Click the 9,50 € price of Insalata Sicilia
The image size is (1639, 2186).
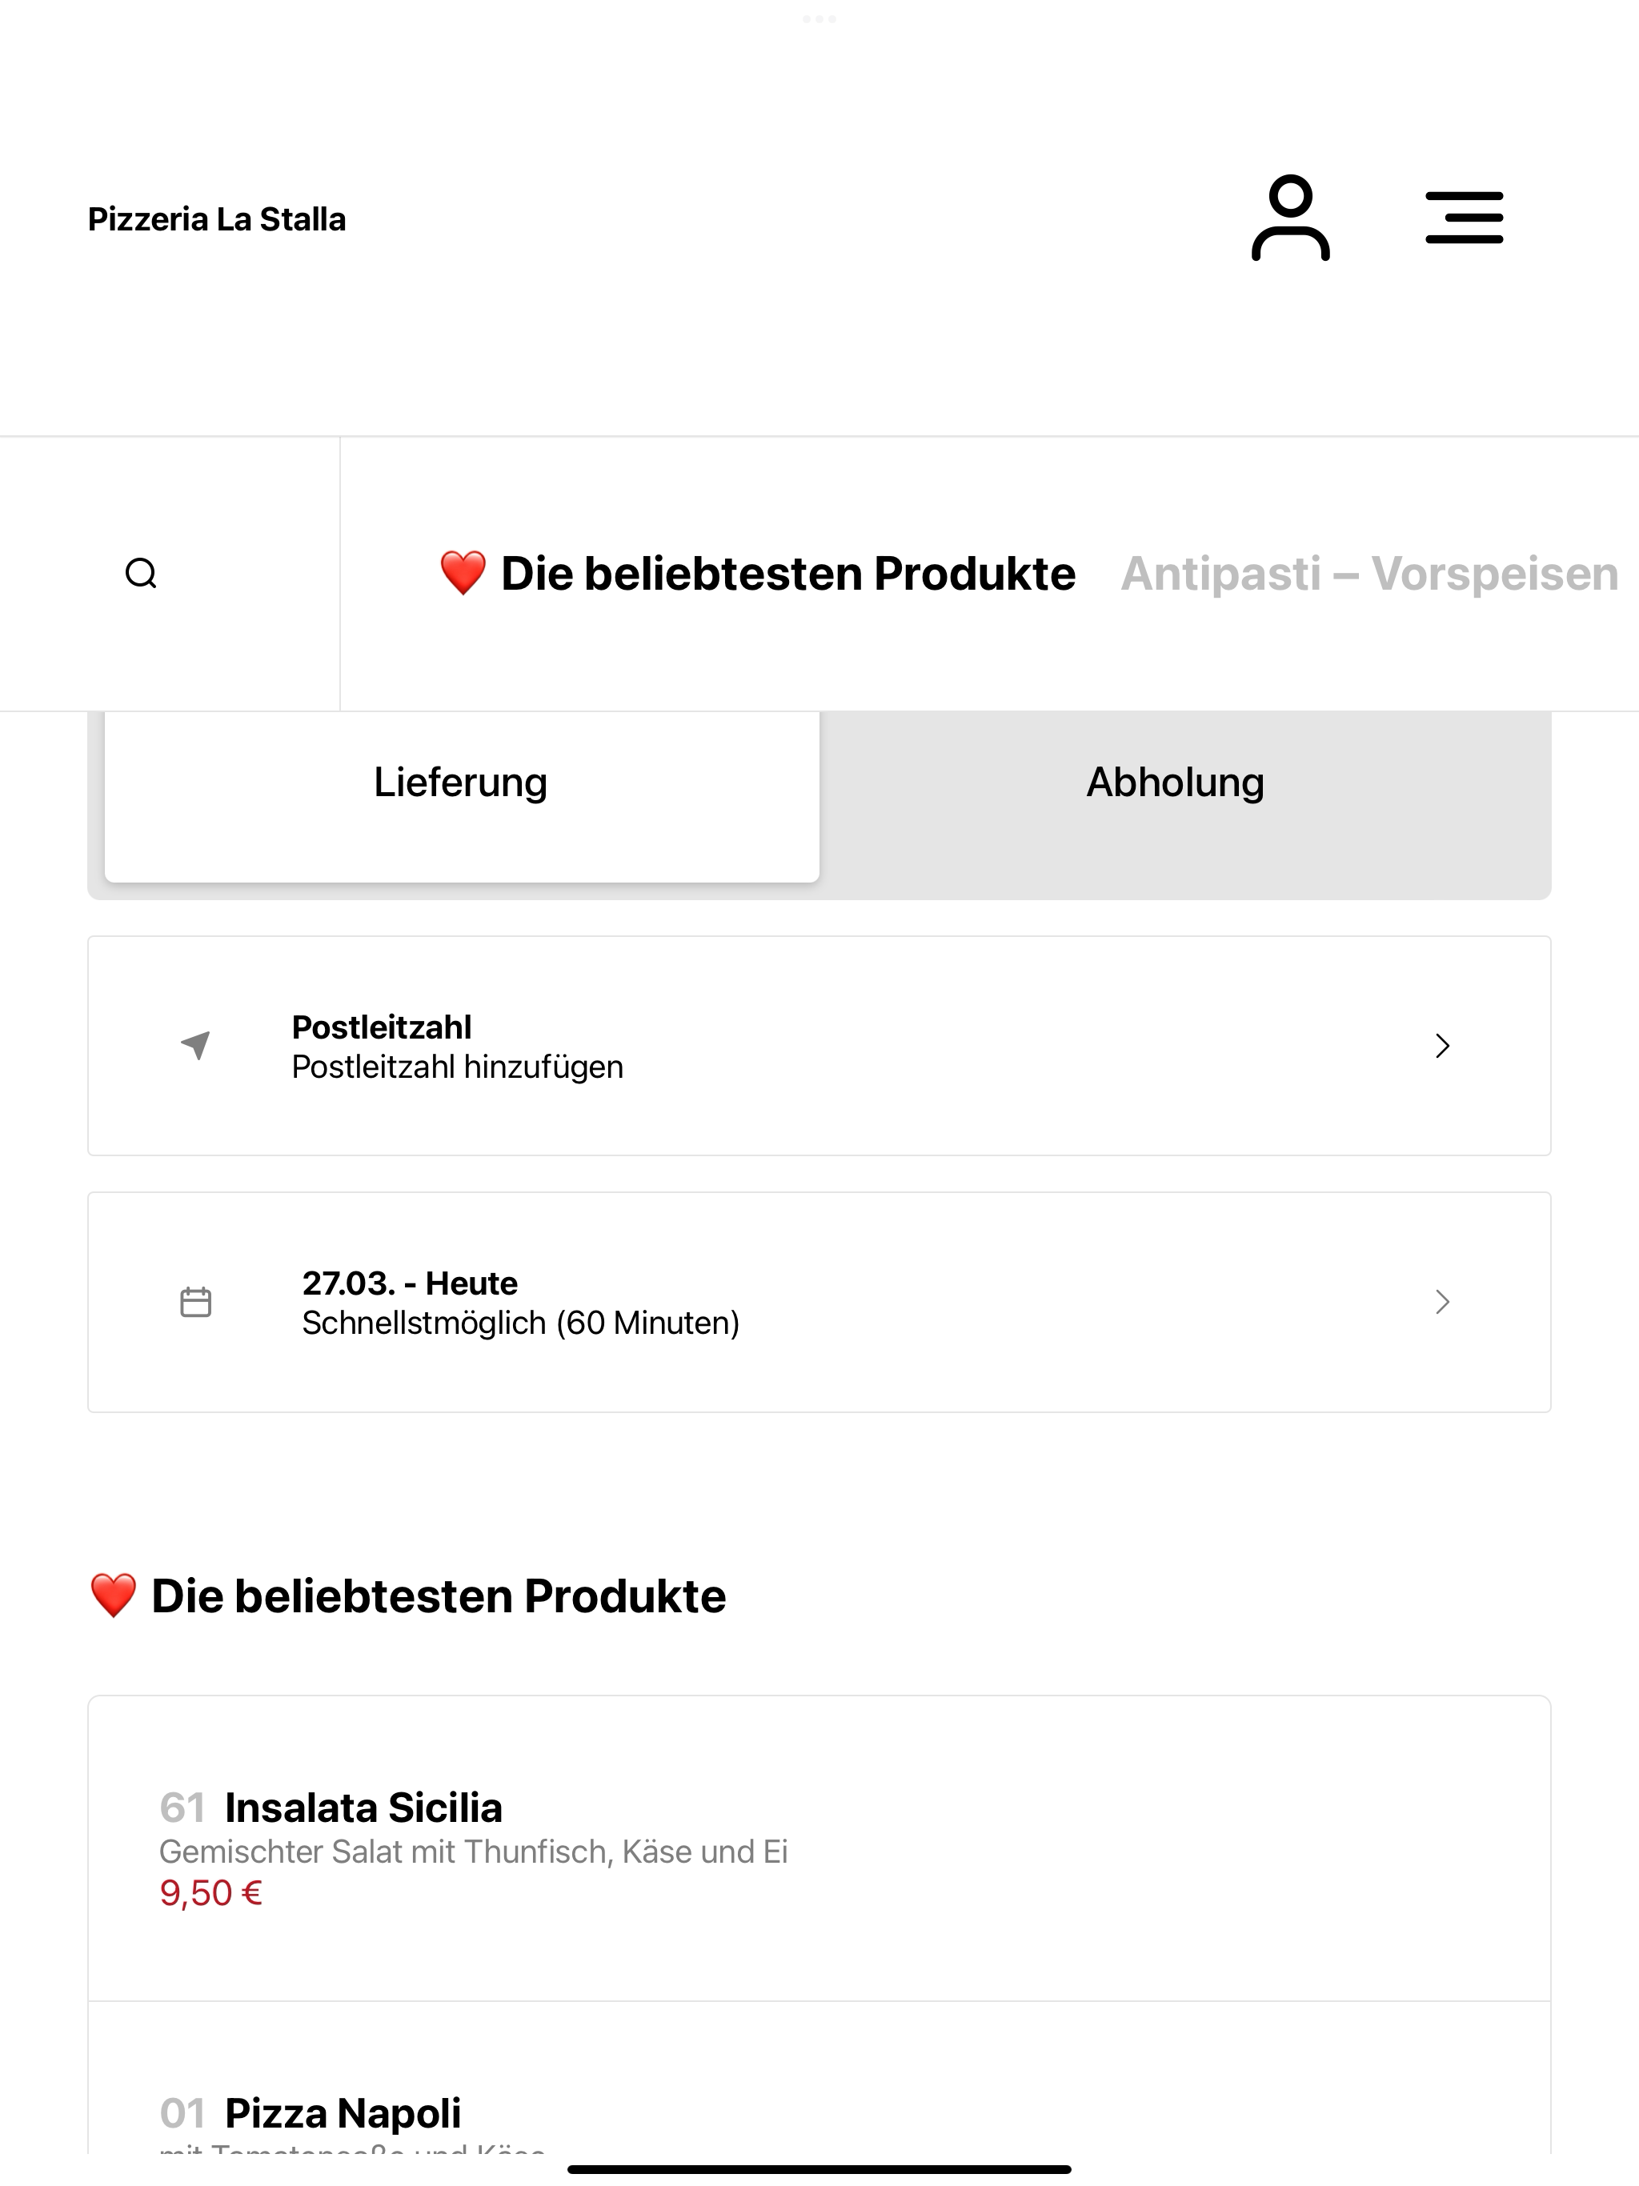[211, 1893]
